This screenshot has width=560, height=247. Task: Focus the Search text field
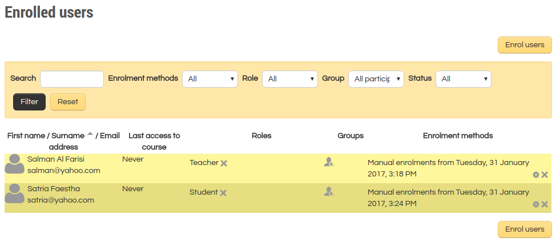click(72, 79)
